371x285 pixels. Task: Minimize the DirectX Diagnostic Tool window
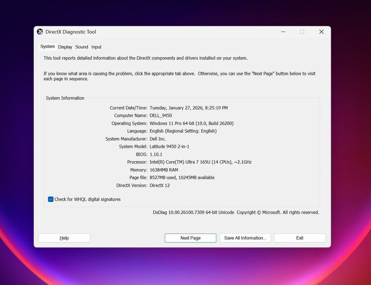pyautogui.click(x=283, y=32)
